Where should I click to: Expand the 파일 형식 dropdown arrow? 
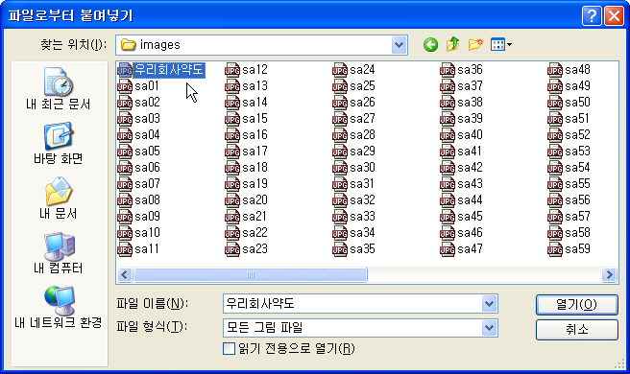click(489, 328)
